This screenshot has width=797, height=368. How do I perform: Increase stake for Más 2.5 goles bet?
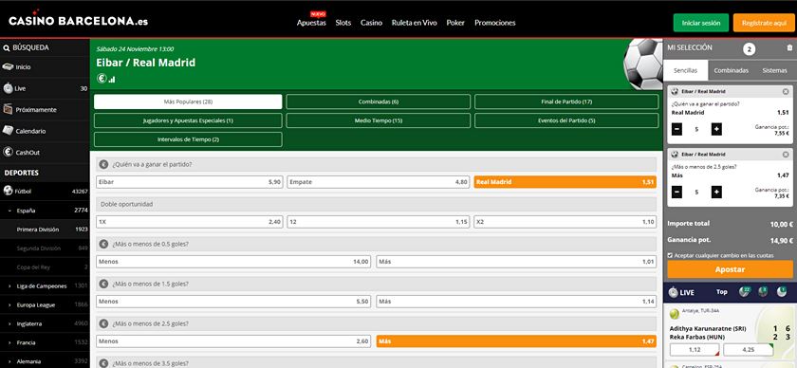716,193
